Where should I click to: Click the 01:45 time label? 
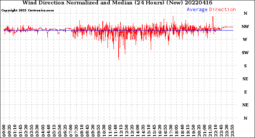pos(21,131)
